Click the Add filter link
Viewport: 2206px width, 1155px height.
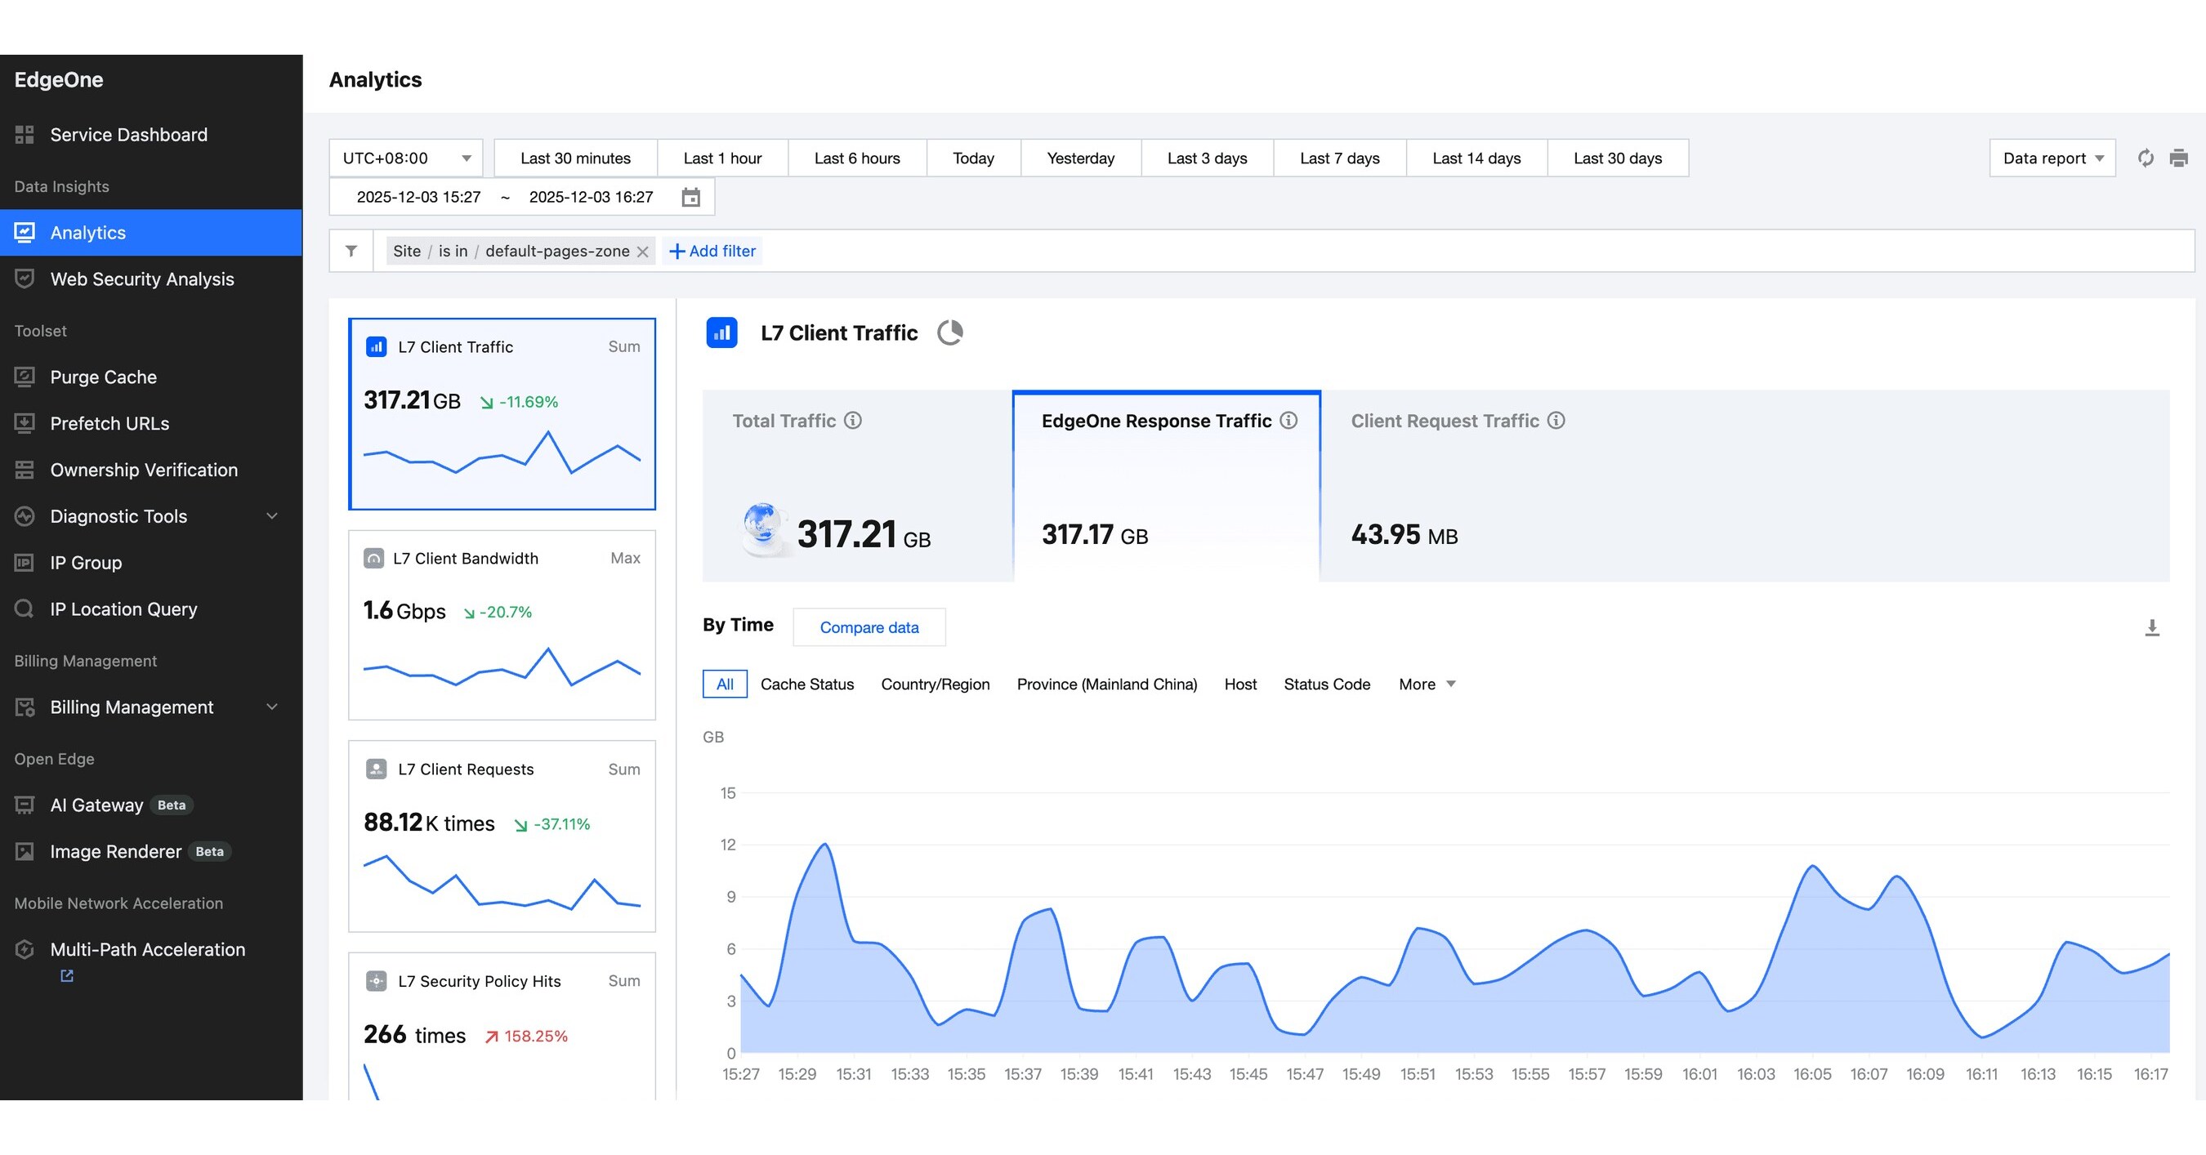[712, 251]
